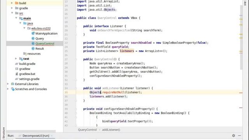Click searchEnabled field declaration

pos(141,43)
